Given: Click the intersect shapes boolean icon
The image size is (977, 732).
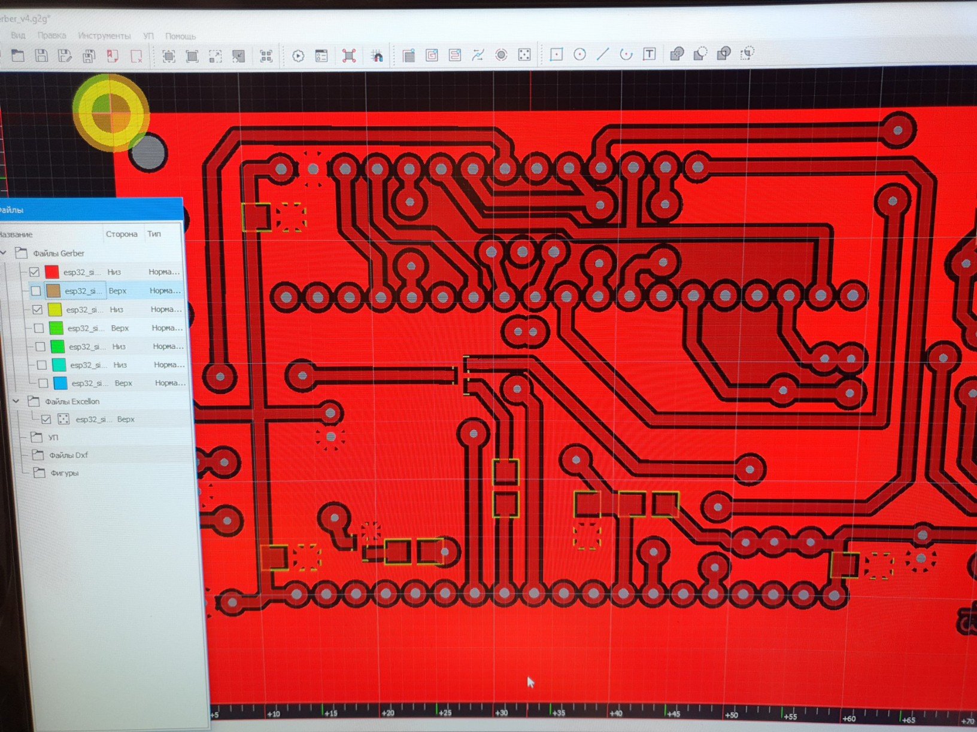Looking at the screenshot, I should pos(724,54).
